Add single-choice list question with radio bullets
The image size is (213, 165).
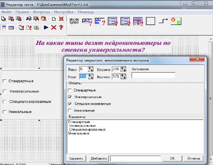(113, 22)
